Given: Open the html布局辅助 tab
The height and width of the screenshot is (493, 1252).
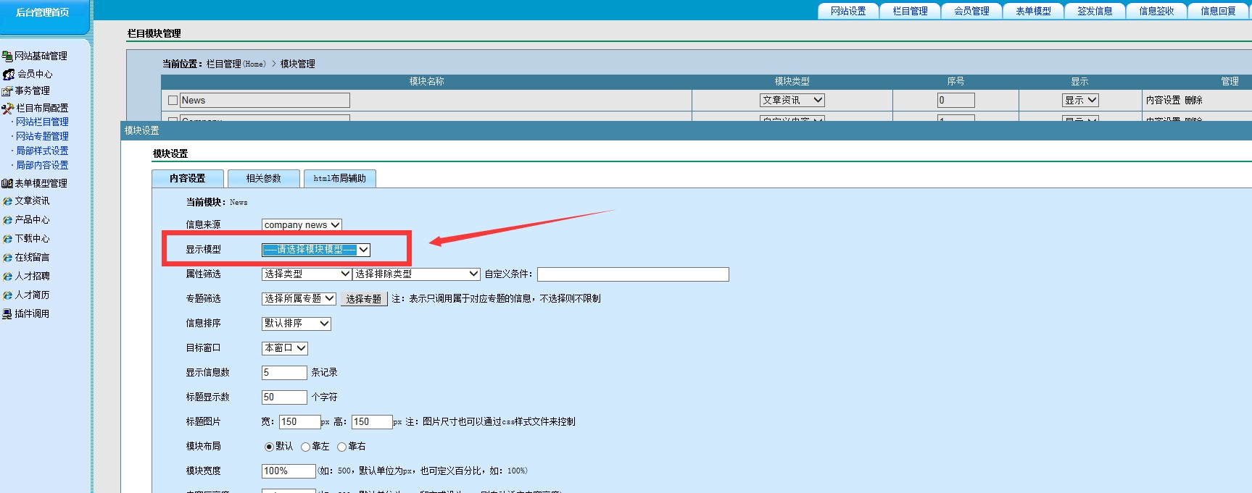Looking at the screenshot, I should point(339,178).
